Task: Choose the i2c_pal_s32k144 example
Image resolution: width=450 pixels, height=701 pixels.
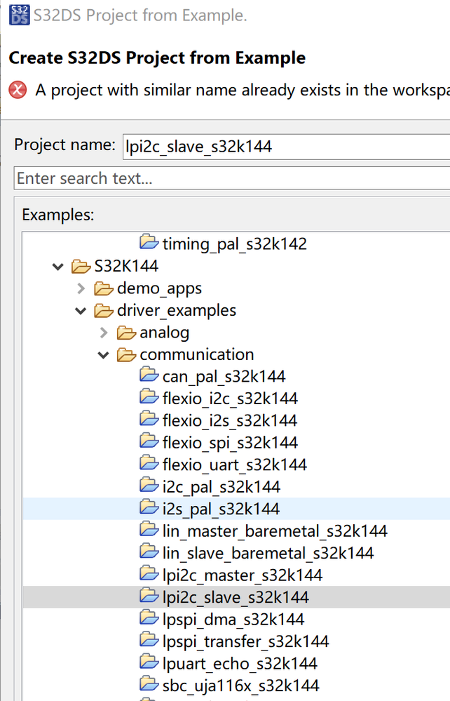Action: click(221, 487)
